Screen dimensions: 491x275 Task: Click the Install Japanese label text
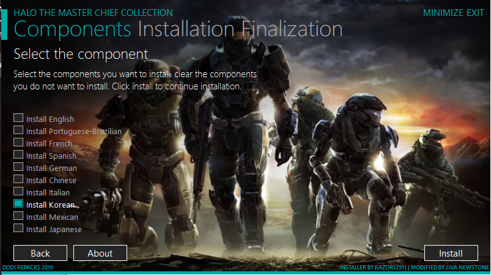tap(54, 230)
